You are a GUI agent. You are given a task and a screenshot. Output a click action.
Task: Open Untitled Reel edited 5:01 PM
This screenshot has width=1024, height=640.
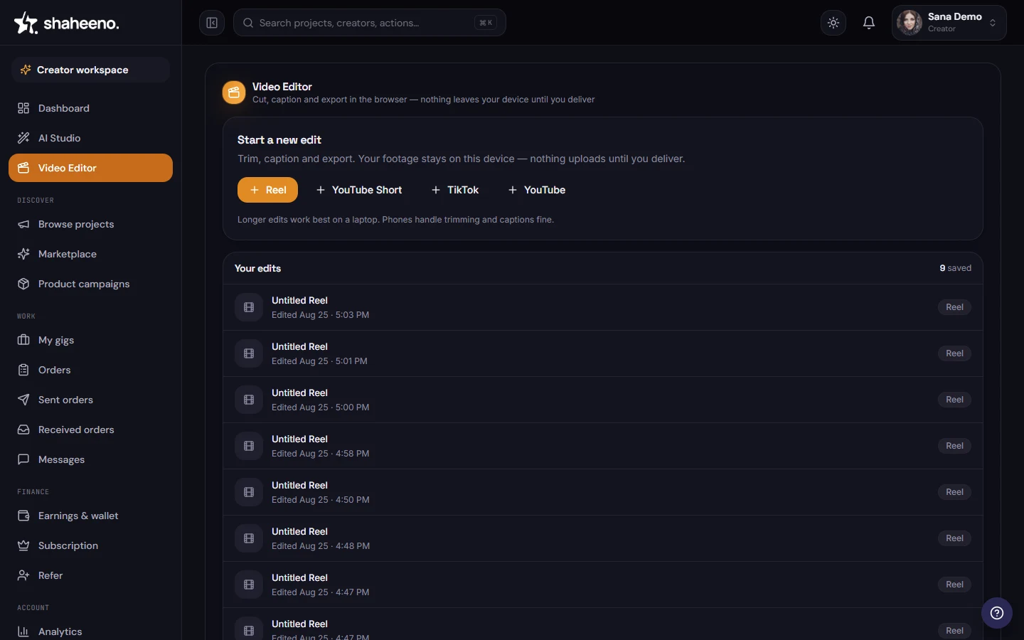click(x=603, y=353)
